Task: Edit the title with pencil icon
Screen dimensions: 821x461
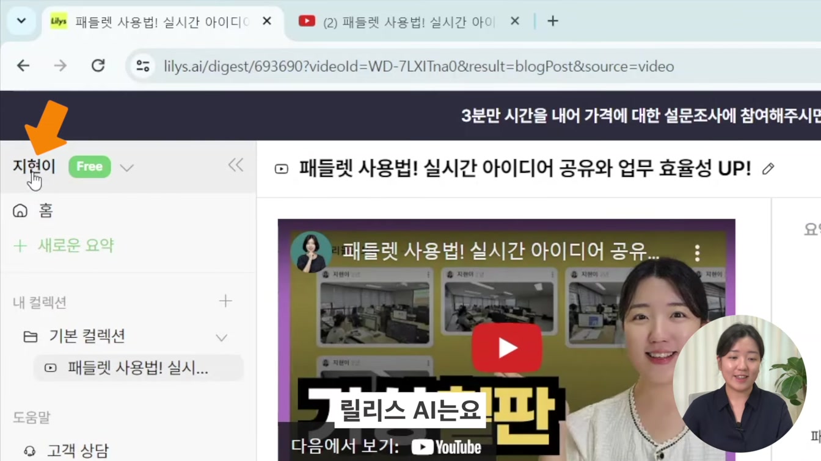Action: coord(768,169)
